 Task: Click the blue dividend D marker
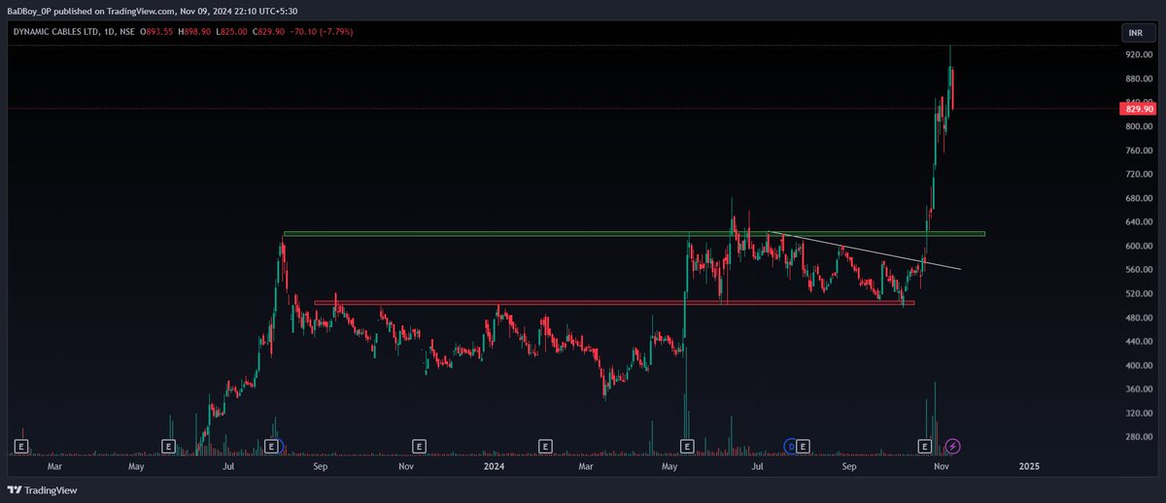coord(790,446)
